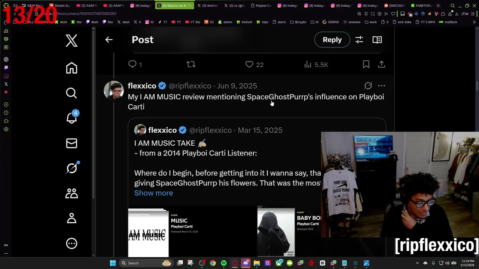Open Grok from the X sidebar
Image resolution: width=479 pixels, height=269 pixels.
72,168
